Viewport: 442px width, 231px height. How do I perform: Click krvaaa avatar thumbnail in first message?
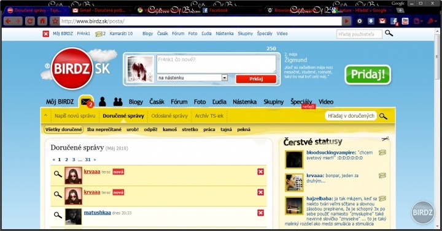point(73,175)
